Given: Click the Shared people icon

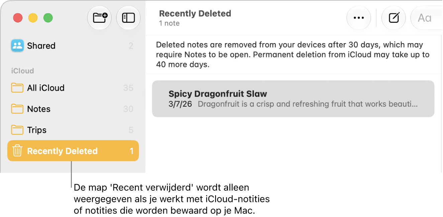Looking at the screenshot, I should [x=17, y=46].
